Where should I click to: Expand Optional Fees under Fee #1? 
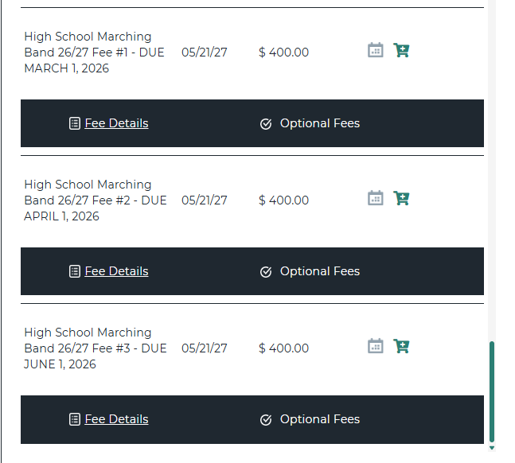319,123
